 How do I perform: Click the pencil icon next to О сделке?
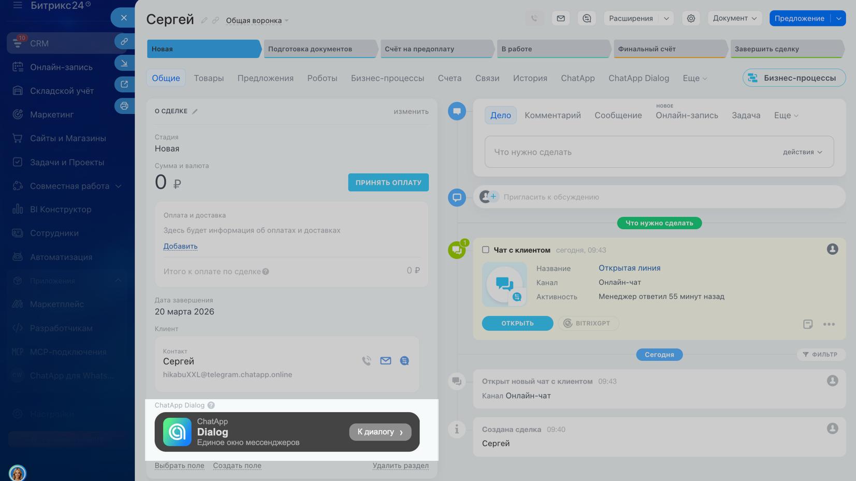click(195, 111)
